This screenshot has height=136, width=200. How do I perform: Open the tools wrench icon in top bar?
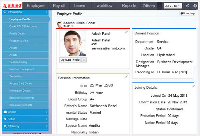(x=187, y=6)
